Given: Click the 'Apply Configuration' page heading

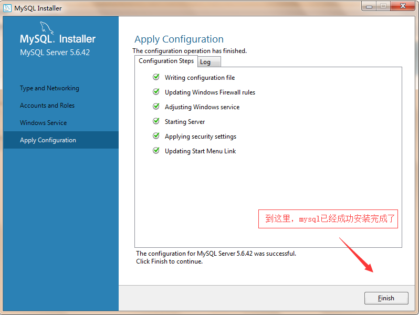Looking at the screenshot, I should 179,39.
